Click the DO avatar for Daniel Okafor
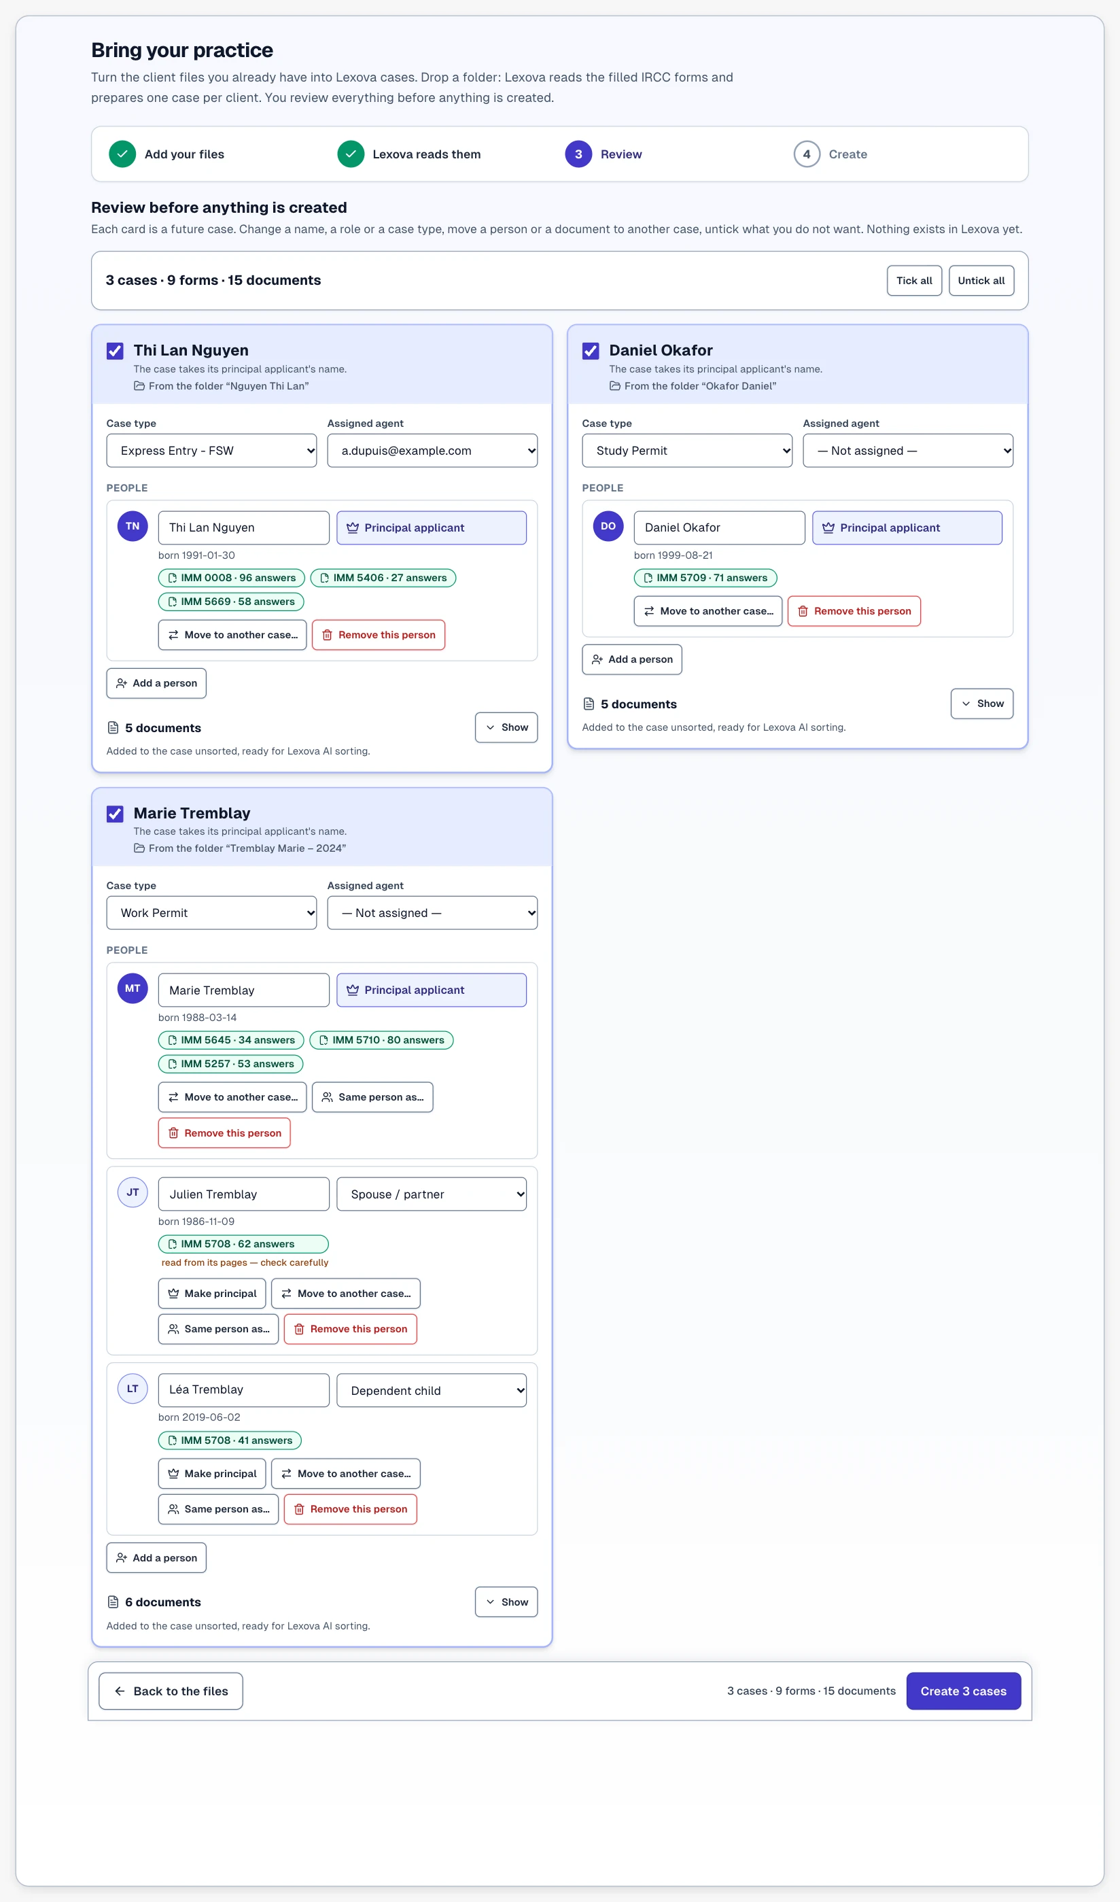 coord(608,526)
